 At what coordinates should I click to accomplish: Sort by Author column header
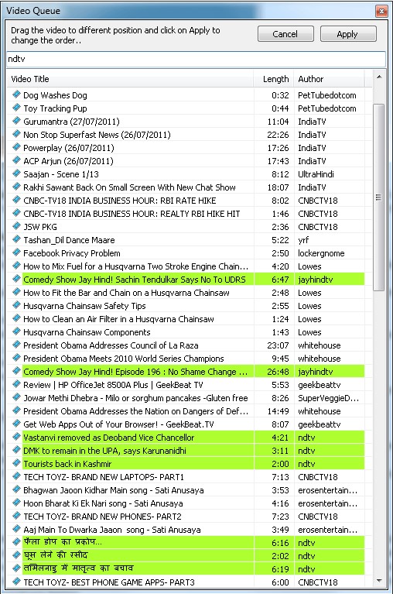pyautogui.click(x=329, y=79)
